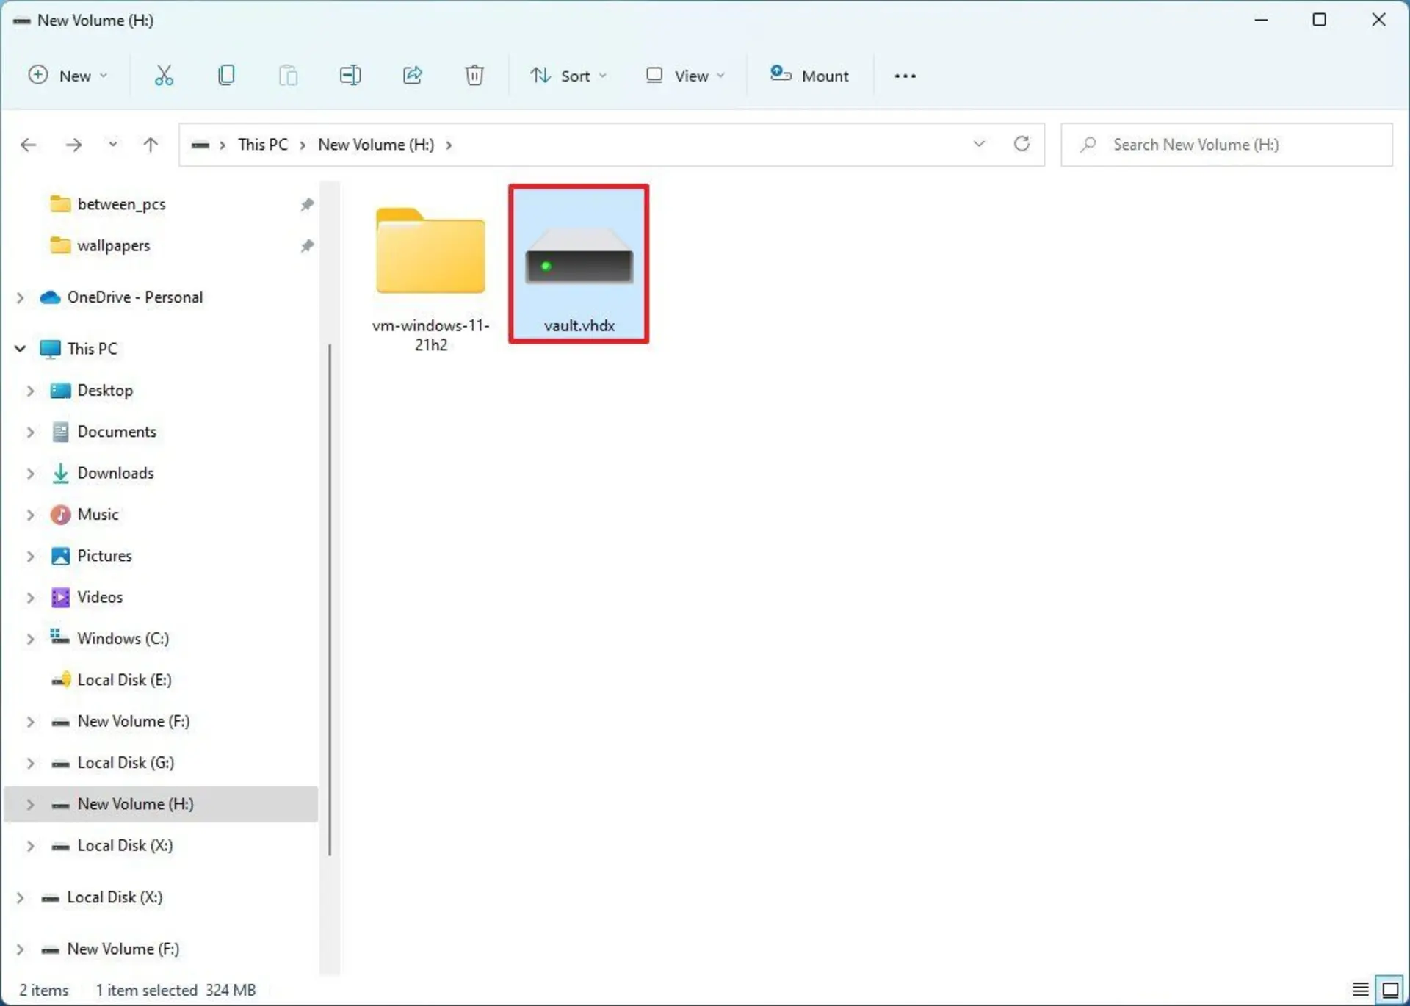Switch to details view layout icon

point(1360,989)
